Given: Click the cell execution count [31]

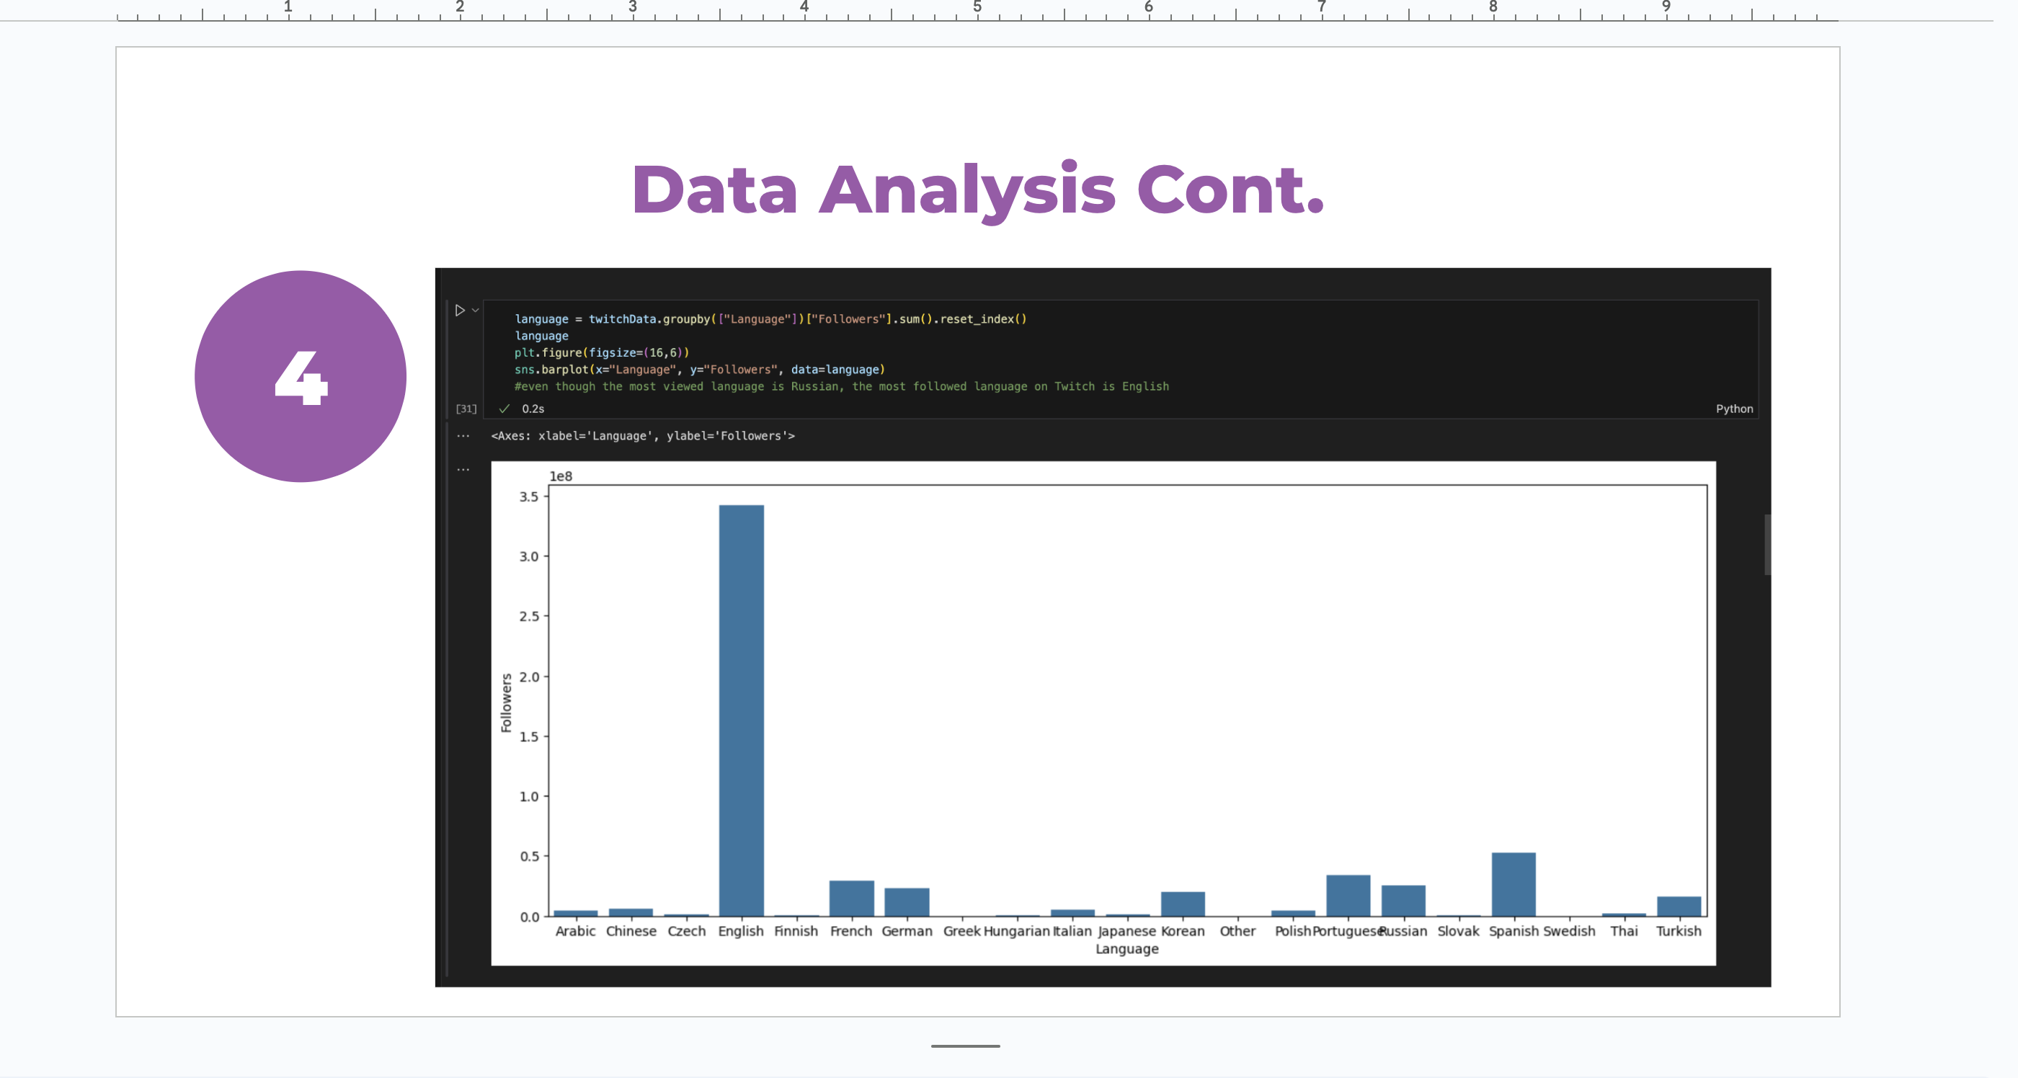Looking at the screenshot, I should pyautogui.click(x=466, y=409).
